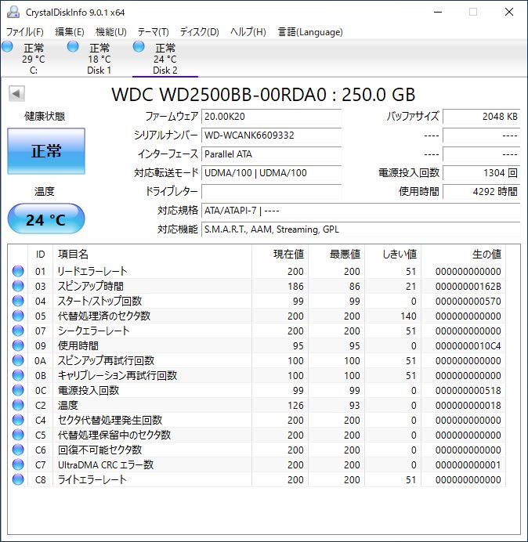The height and width of the screenshot is (542, 528).
Task: Click status orb for ID C2 温度
Action: (x=18, y=405)
